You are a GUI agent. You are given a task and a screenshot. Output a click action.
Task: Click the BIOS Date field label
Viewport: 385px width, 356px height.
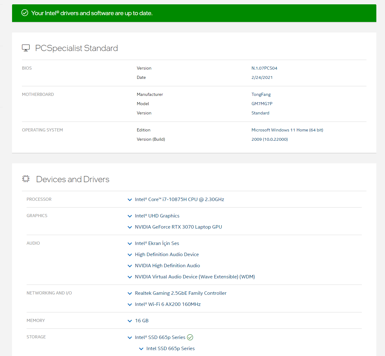(141, 77)
